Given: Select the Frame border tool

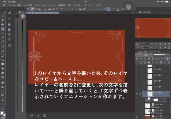Looking at the screenshot, I should click(x=2, y=108).
